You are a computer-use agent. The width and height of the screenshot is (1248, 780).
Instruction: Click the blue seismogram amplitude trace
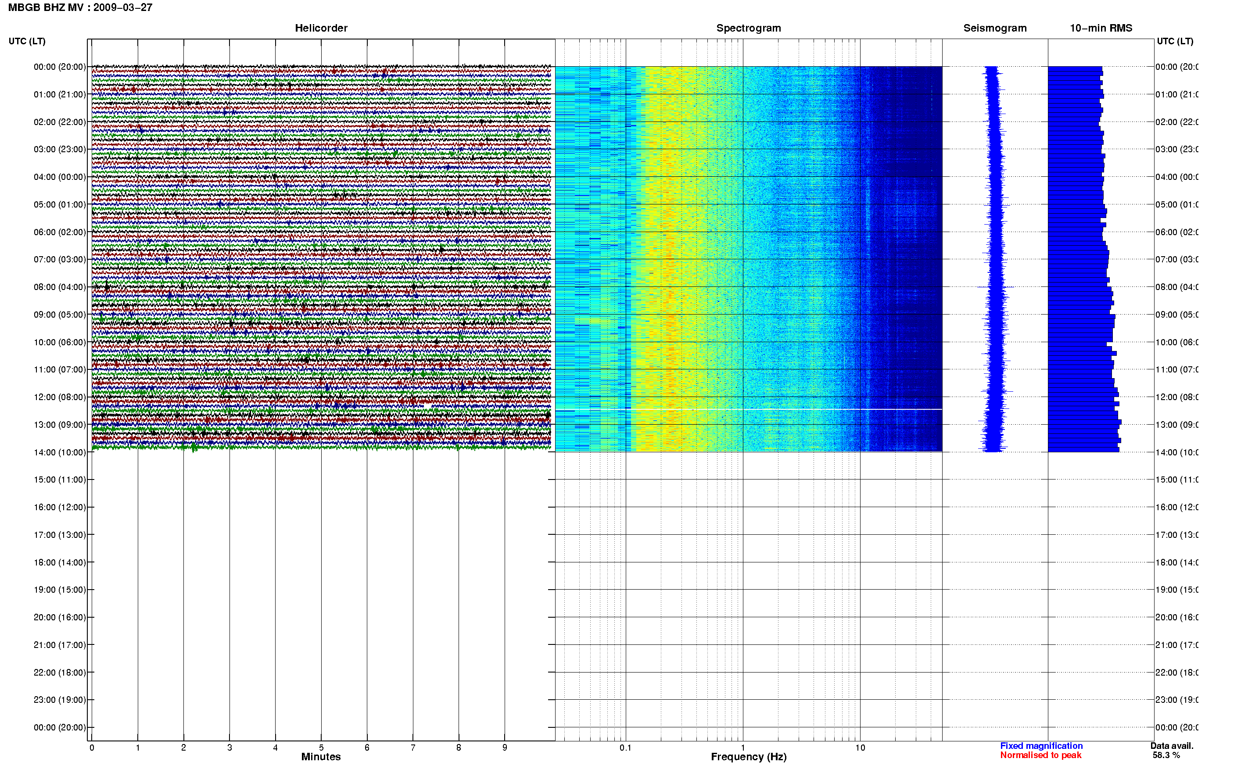994,259
